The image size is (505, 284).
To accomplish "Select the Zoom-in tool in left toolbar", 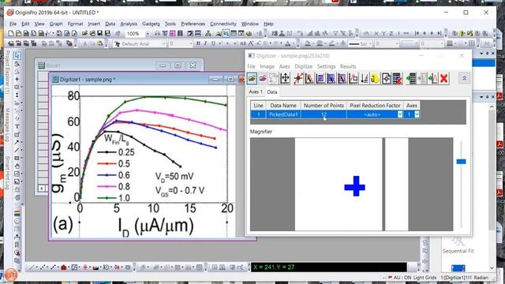I will click(x=17, y=64).
